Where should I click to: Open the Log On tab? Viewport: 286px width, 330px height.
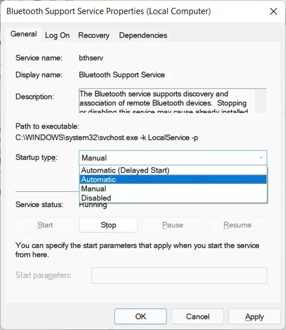point(57,35)
